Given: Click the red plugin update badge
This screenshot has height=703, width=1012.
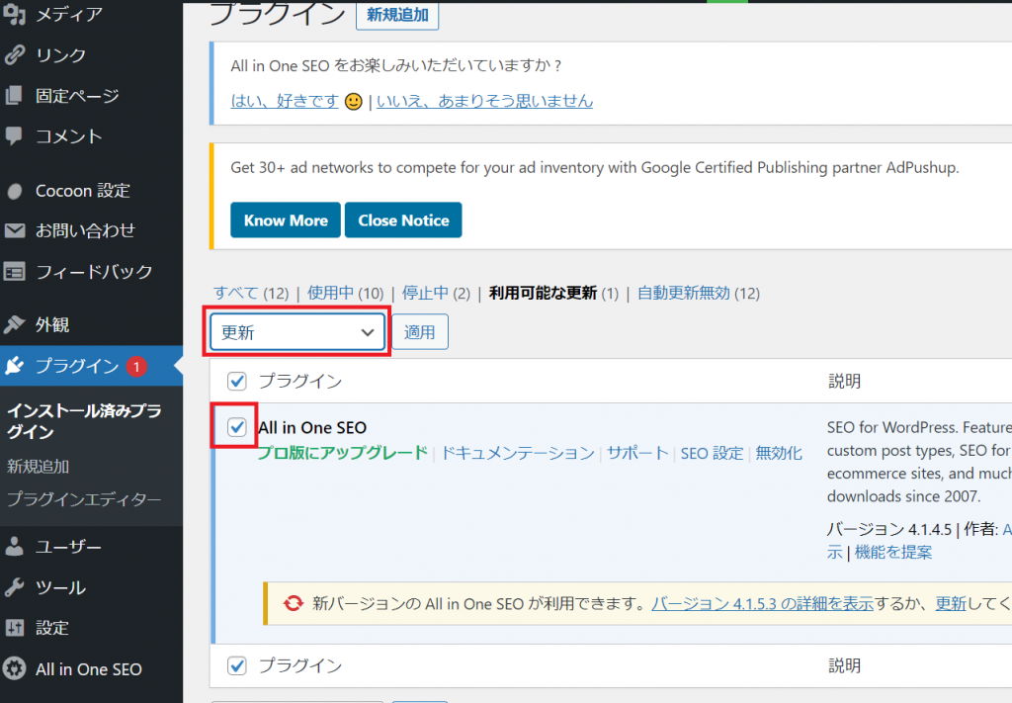Looking at the screenshot, I should click(x=136, y=367).
